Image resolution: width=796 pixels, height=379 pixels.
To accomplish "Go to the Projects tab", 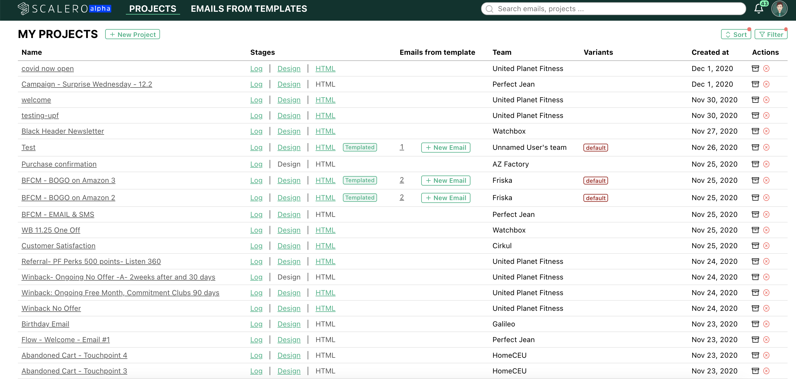I will [153, 9].
